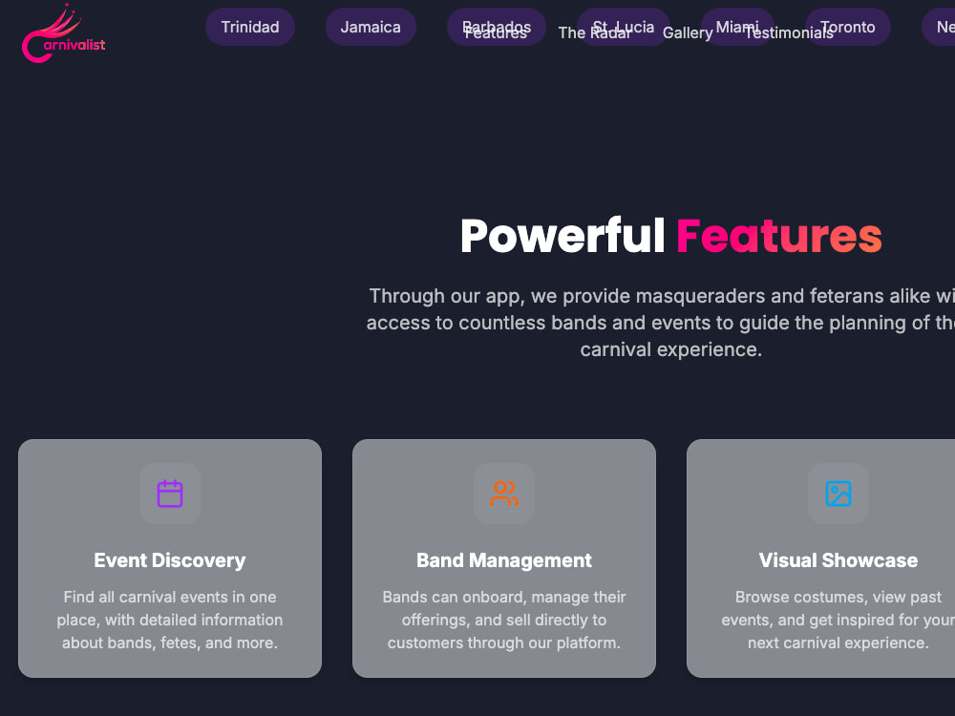955x716 pixels.
Task: Select the Trinidad pill
Action: [x=249, y=27]
